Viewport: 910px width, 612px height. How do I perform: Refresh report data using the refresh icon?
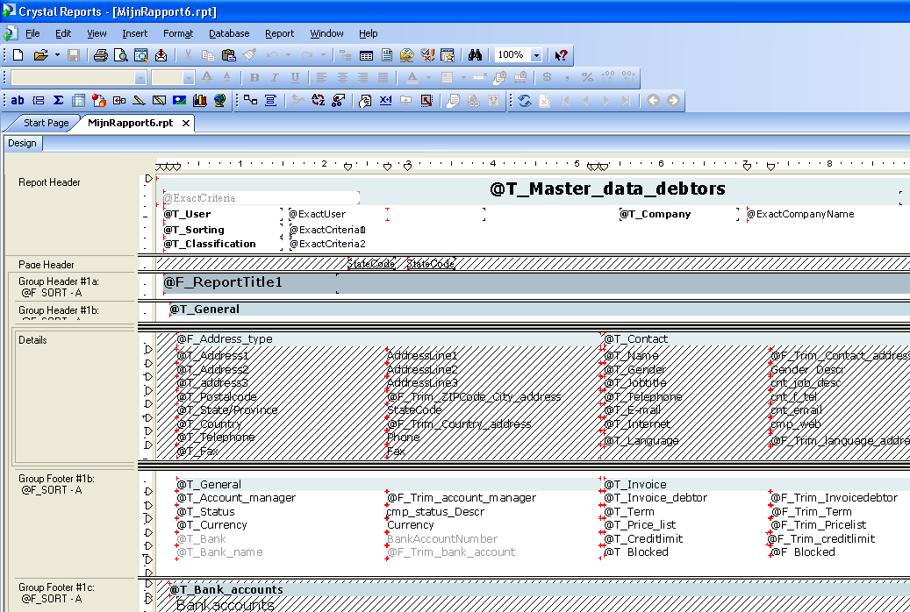point(524,101)
